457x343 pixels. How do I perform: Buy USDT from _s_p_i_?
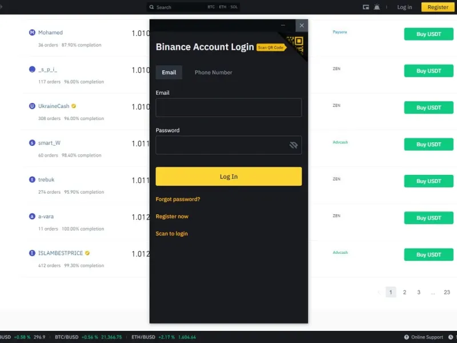(429, 71)
